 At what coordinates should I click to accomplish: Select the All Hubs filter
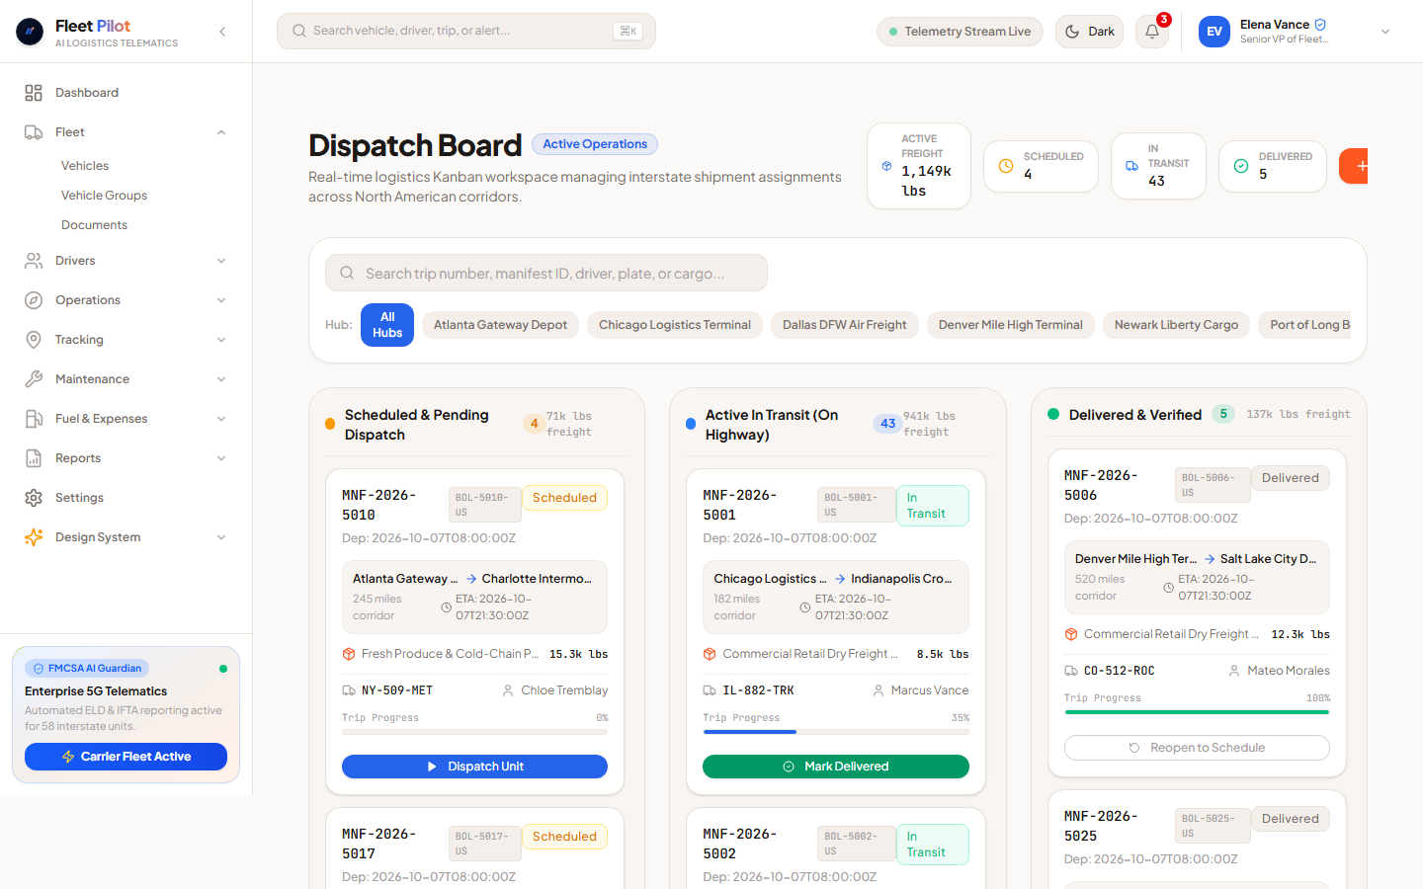(387, 325)
